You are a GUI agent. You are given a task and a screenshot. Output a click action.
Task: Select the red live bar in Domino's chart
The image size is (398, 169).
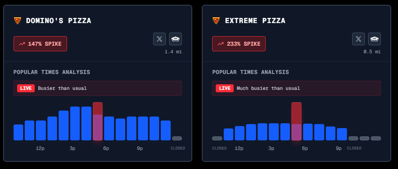coord(98,121)
